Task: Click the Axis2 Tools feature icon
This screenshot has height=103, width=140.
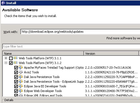Action: 21,72
